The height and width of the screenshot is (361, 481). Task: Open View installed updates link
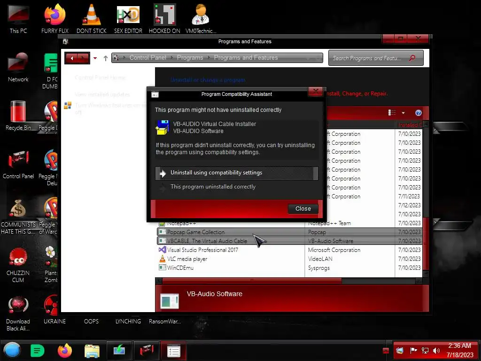pos(102,94)
